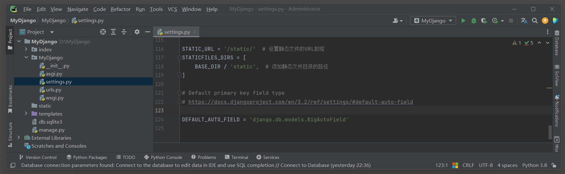Image resolution: width=565 pixels, height=174 pixels.
Task: Close the settings.py editor tab
Action: (x=195, y=32)
